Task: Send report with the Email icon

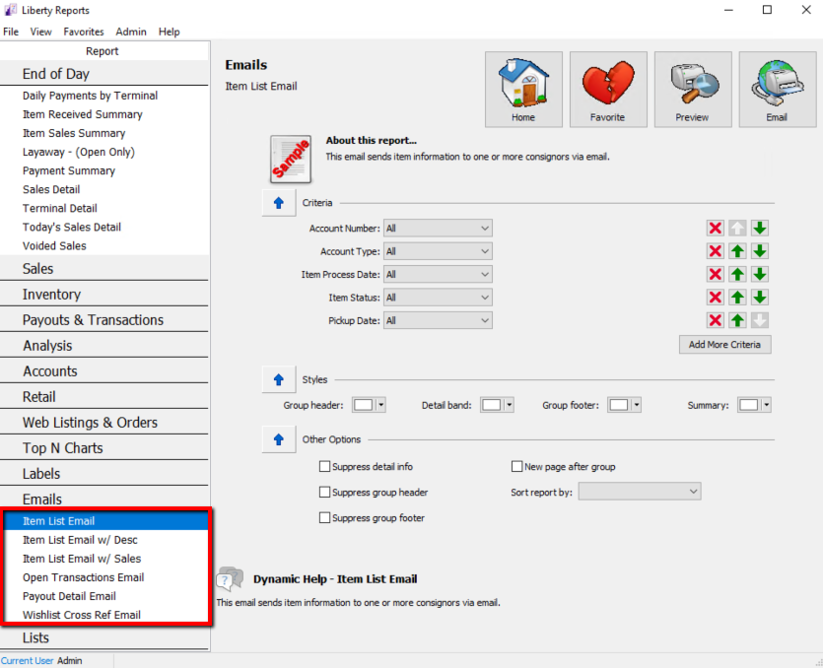Action: click(x=778, y=90)
